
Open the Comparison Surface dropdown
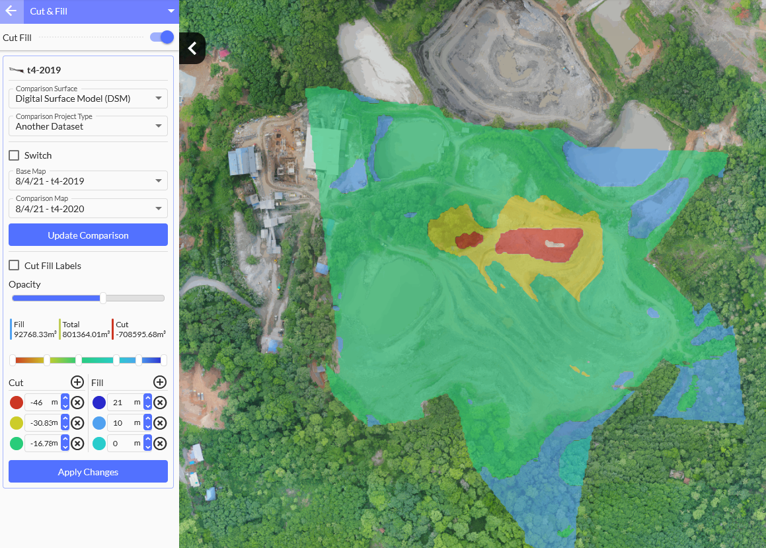[89, 98]
